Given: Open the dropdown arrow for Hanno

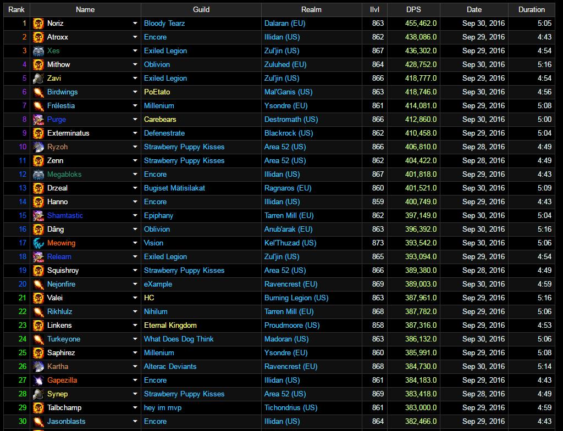Looking at the screenshot, I should point(135,202).
